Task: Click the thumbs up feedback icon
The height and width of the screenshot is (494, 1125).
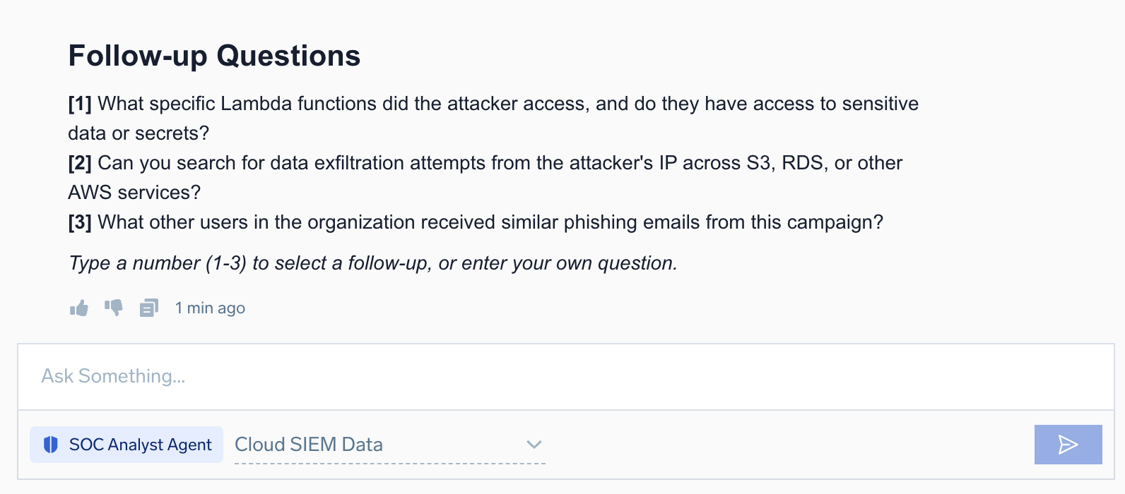Action: coord(79,308)
